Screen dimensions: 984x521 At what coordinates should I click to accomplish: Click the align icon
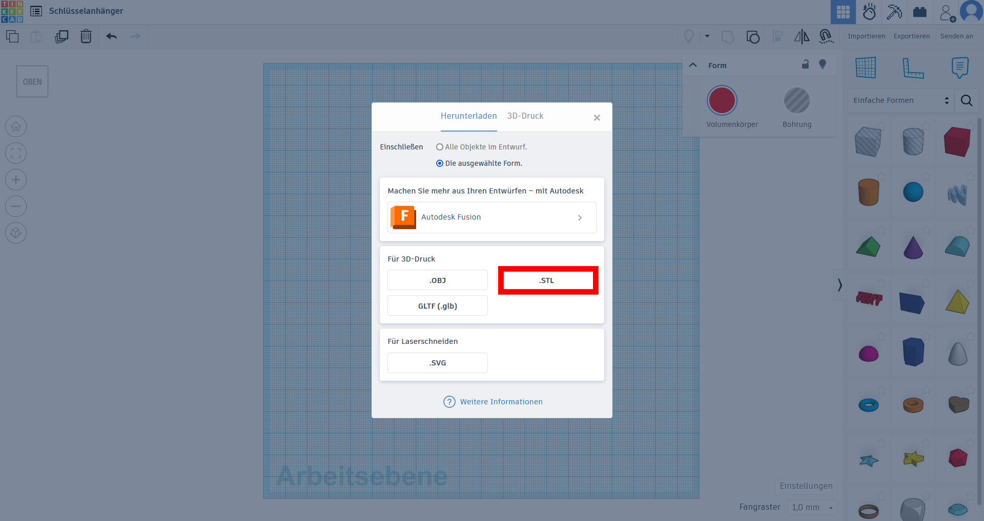[x=777, y=37]
